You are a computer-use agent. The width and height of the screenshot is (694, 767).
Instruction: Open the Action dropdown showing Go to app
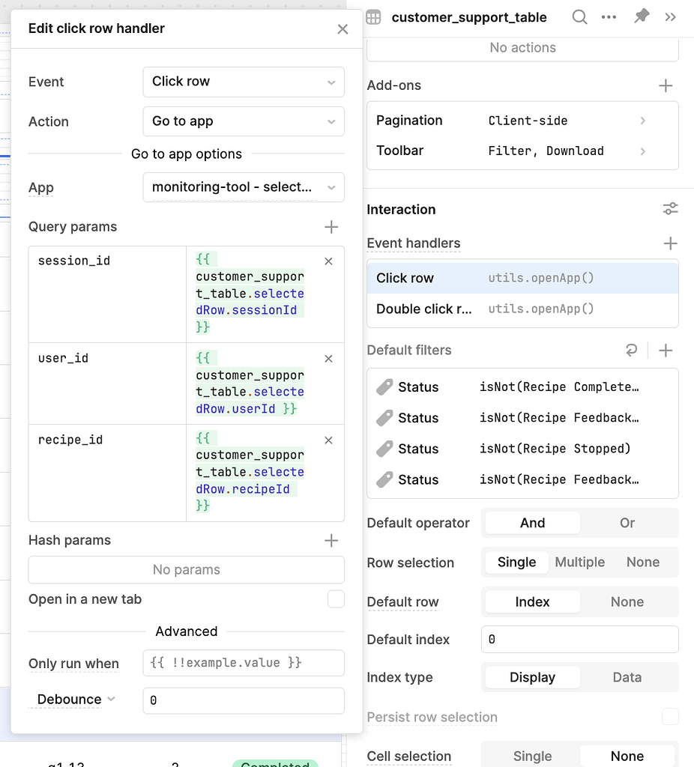coord(243,121)
